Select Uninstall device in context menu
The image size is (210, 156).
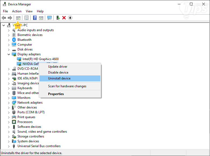pos(70,78)
